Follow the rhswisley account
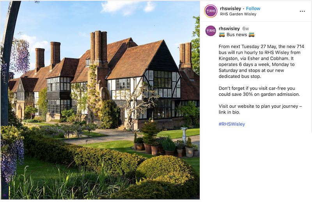312x202 pixels. click(253, 8)
